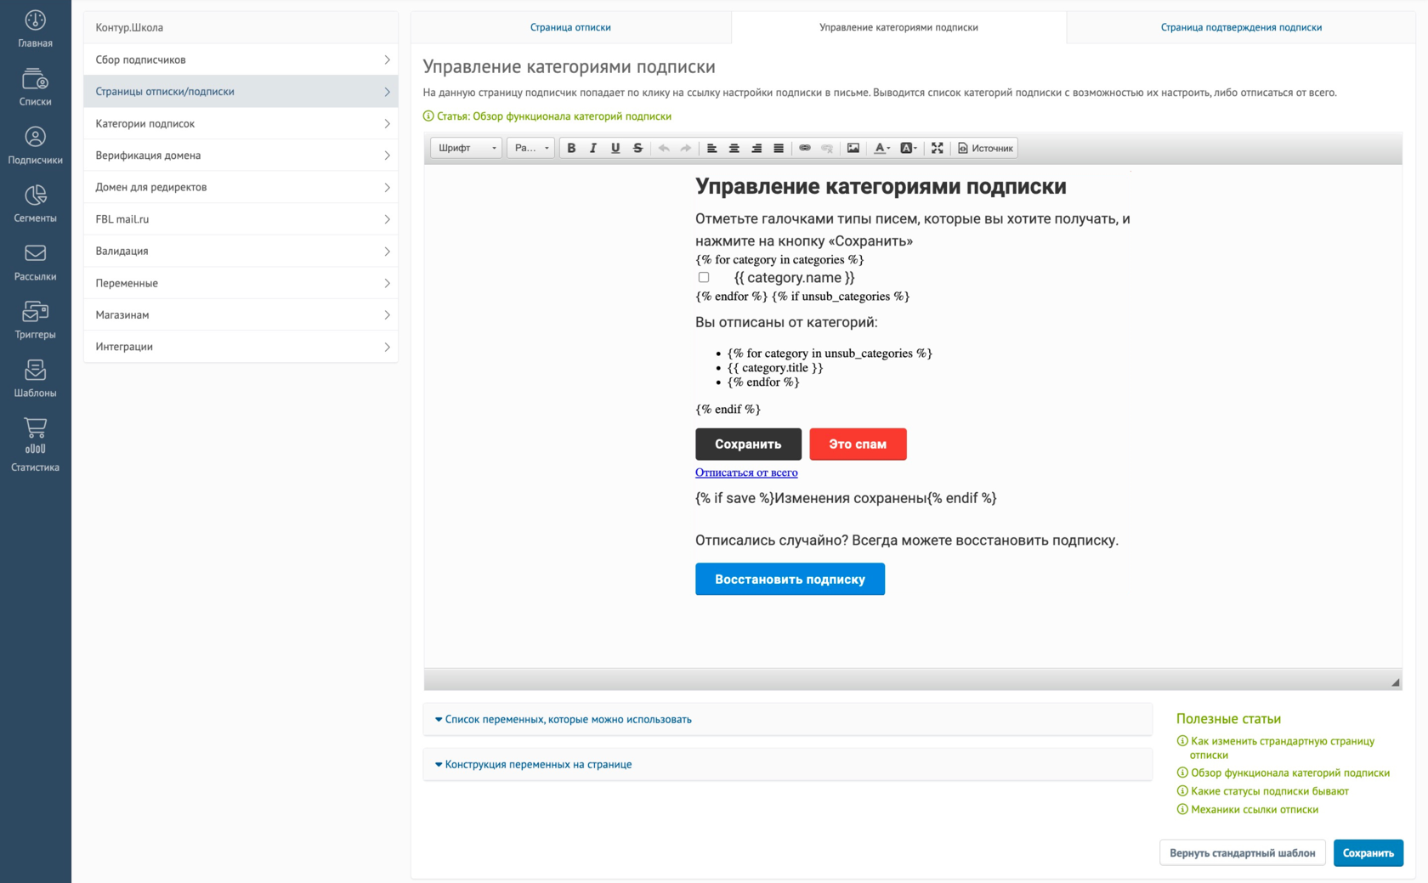The width and height of the screenshot is (1428, 883).
Task: Maximize the editor with fullscreen icon
Action: click(938, 148)
